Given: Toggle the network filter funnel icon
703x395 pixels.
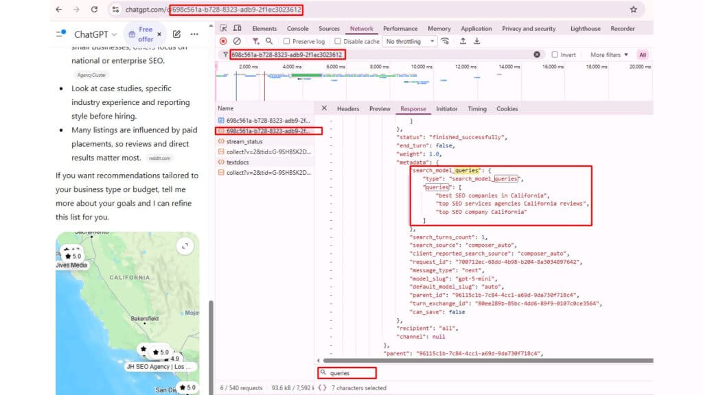Looking at the screenshot, I should click(255, 41).
